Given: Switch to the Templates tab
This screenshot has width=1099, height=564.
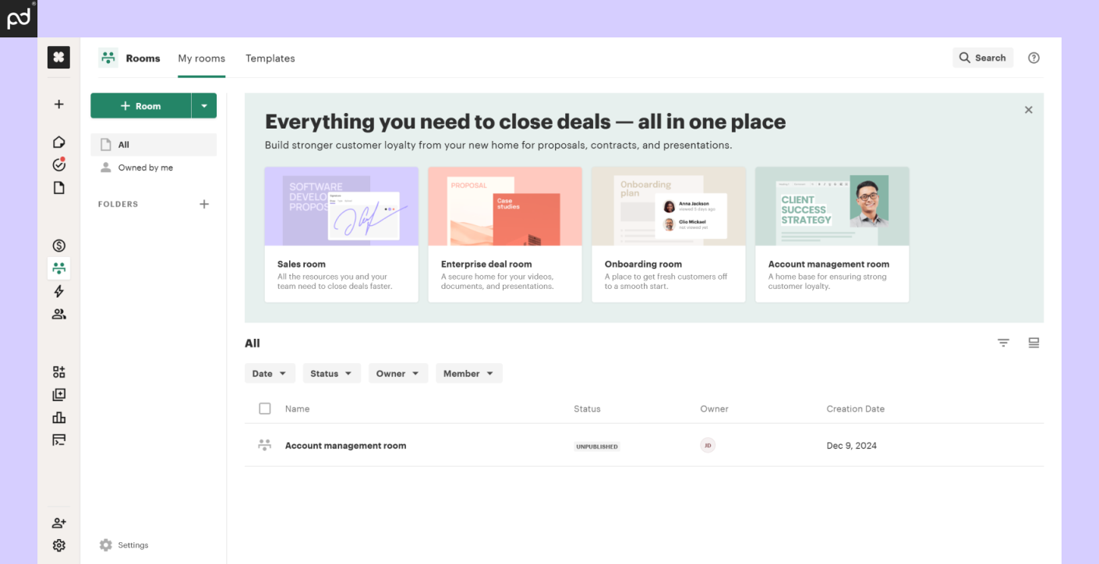Looking at the screenshot, I should click(x=270, y=58).
